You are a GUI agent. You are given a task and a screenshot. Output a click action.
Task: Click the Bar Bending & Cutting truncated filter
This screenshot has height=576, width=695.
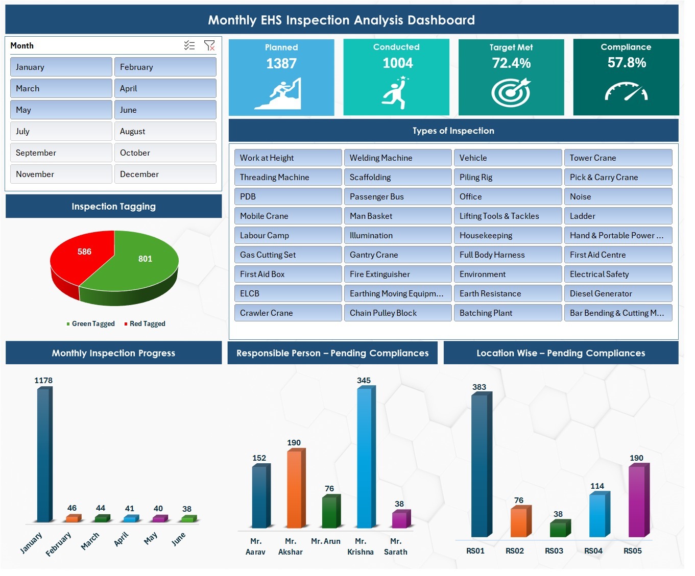(x=618, y=313)
